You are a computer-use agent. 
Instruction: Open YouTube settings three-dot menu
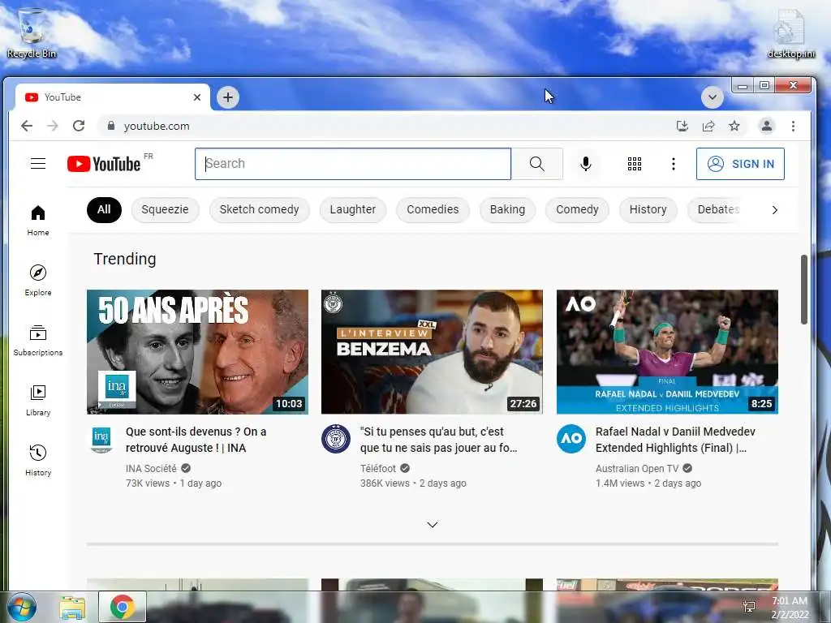tap(673, 164)
